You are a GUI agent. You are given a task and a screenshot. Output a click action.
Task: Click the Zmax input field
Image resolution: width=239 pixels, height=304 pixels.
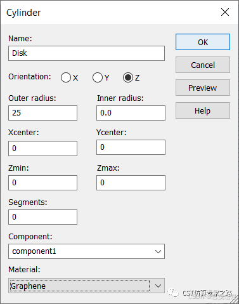[x=131, y=183]
